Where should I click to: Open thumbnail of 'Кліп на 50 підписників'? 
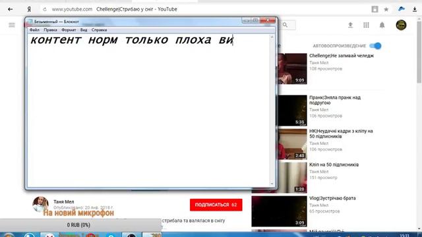(x=292, y=178)
